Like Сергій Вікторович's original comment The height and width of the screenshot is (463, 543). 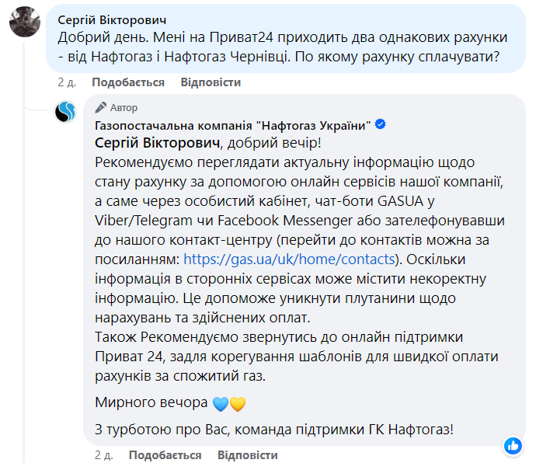127,82
